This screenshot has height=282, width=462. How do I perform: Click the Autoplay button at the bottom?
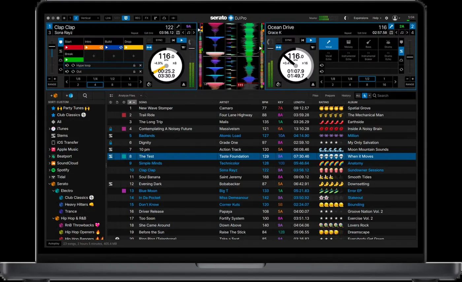pos(53,244)
